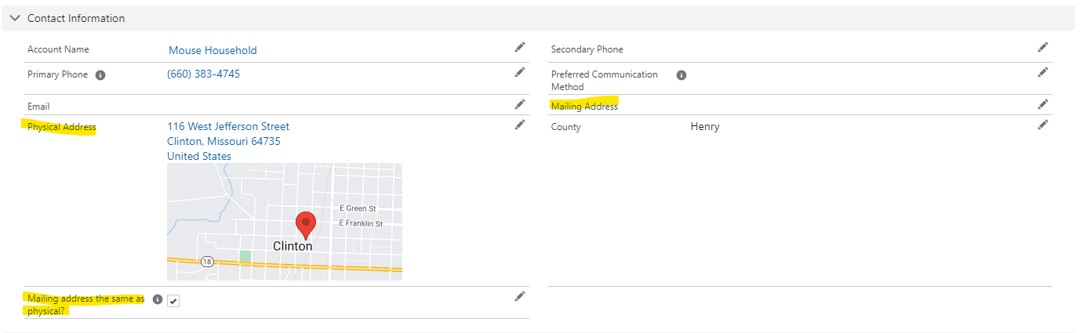Click the E Green St label on the map
Image resolution: width=1083 pixels, height=333 pixels.
tap(358, 208)
